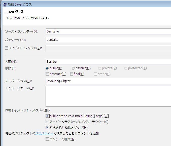Select the default modifier radio button

pyautogui.click(x=73, y=68)
